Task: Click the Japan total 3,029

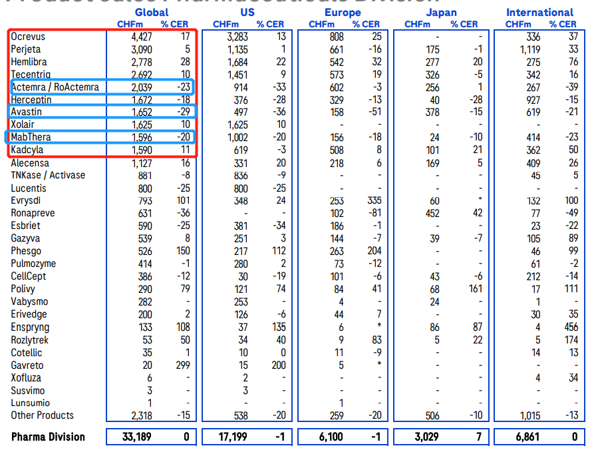Action: coord(426,437)
